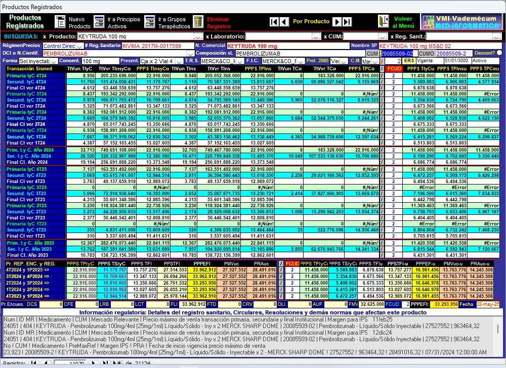Open the F.I.C. MERCK&CO dropdown arrow

[301, 61]
